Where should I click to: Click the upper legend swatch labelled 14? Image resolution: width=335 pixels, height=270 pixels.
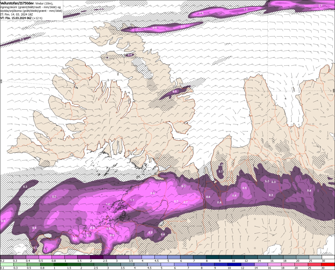click(x=264, y=257)
